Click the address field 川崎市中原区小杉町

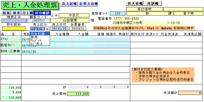(140, 23)
